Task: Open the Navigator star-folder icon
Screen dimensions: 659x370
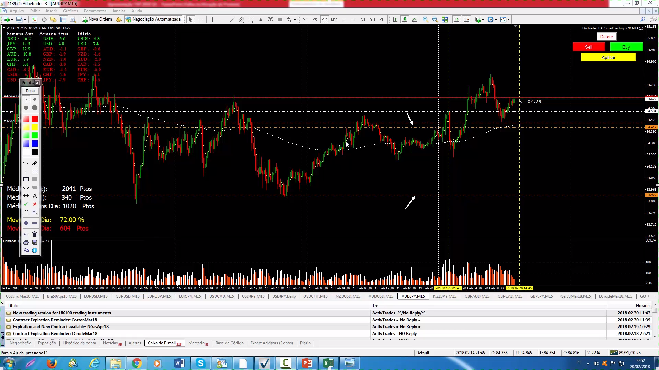Action: tap(53, 20)
